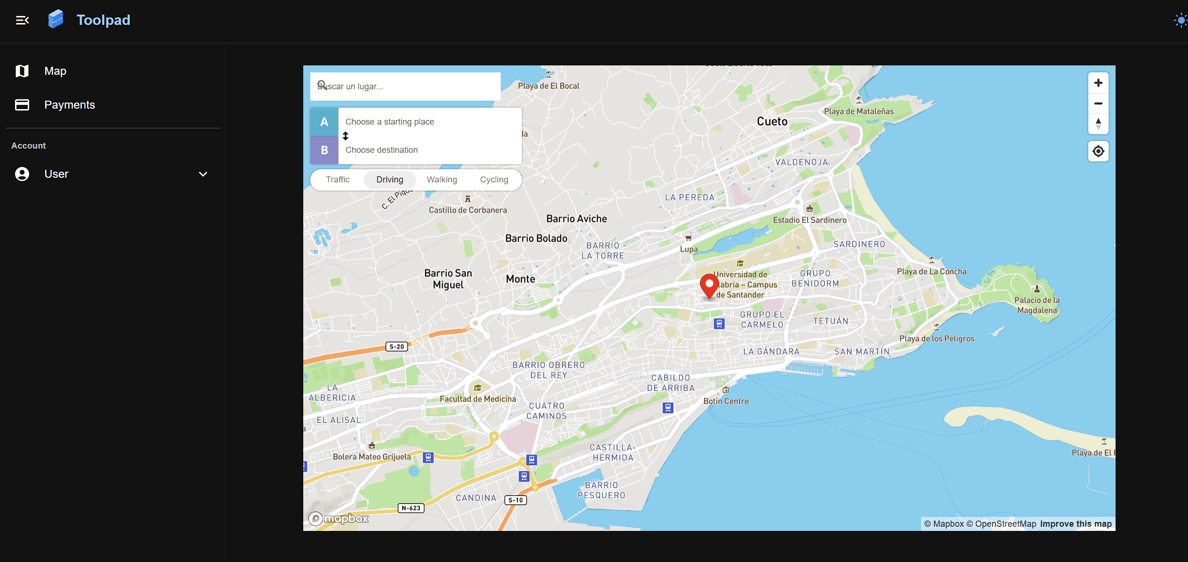Swap origin and destination arrows
The image size is (1188, 562).
346,136
